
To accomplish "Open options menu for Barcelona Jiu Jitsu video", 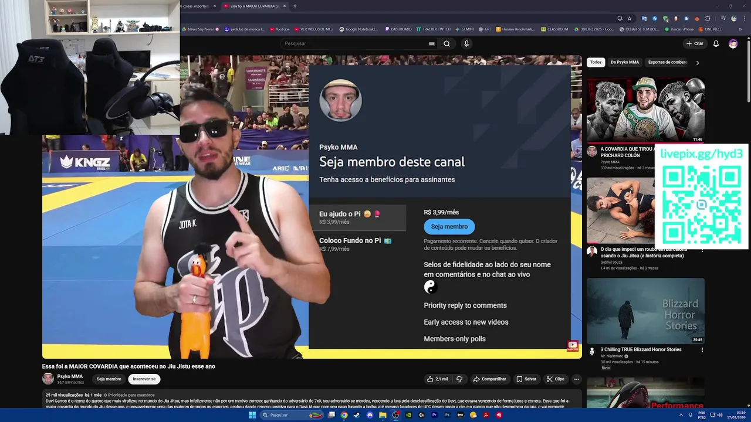I will [x=702, y=250].
